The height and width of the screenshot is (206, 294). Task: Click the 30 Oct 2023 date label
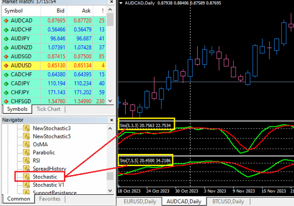click(186, 191)
